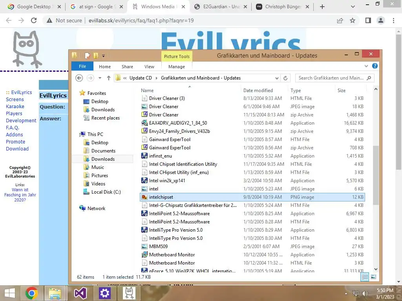Click the network tray icon
Image resolution: width=402 pixels, height=301 pixels.
(x=356, y=293)
